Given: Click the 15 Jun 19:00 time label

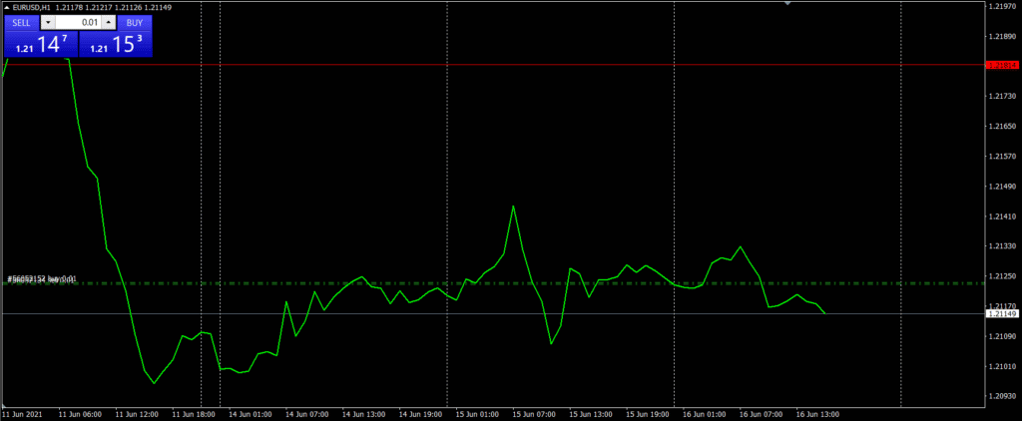Looking at the screenshot, I should click(x=646, y=414).
